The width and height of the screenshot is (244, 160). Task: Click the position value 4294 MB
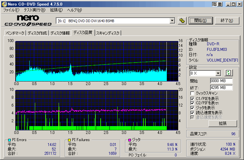click(228, 149)
